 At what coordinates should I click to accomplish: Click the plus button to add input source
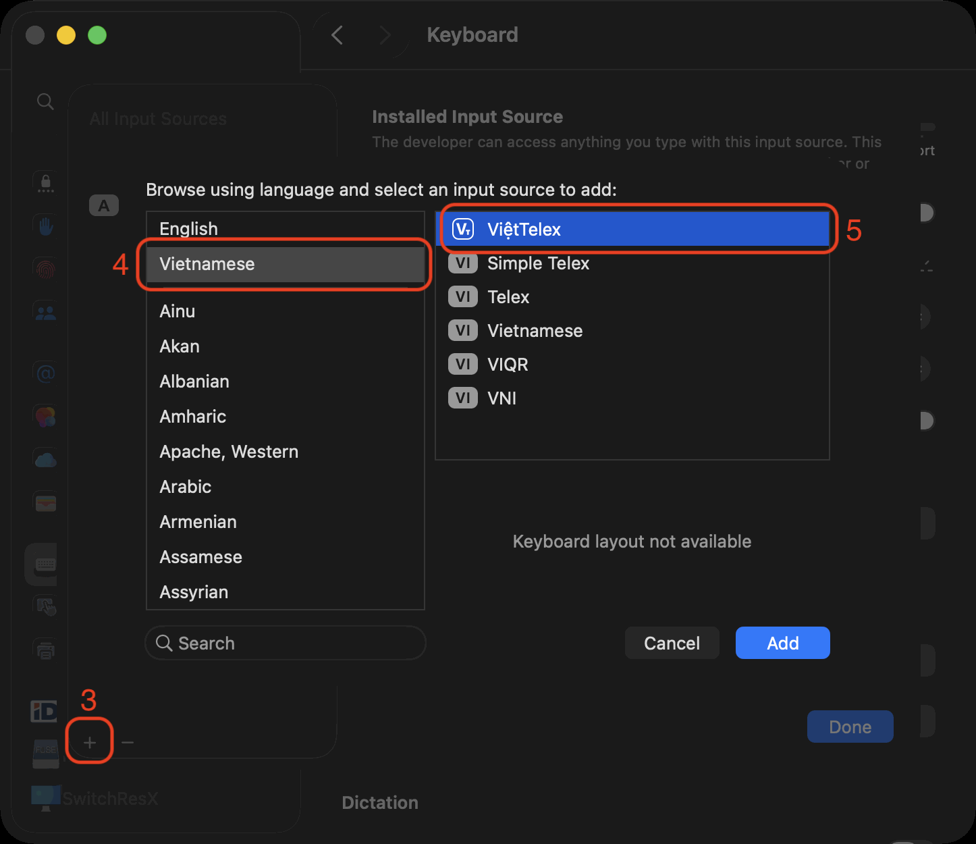point(90,743)
